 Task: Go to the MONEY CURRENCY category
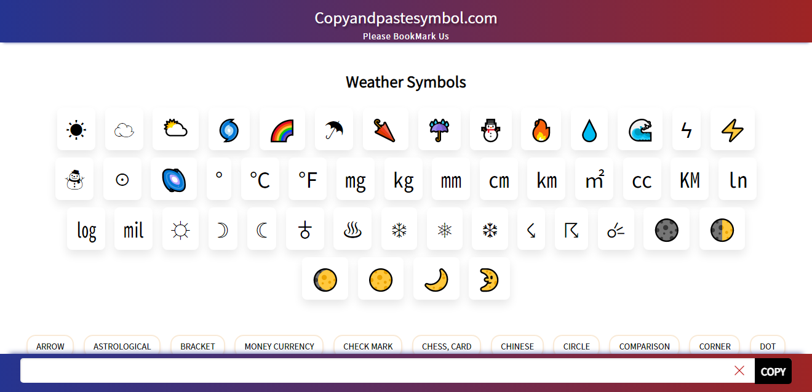[x=279, y=346]
